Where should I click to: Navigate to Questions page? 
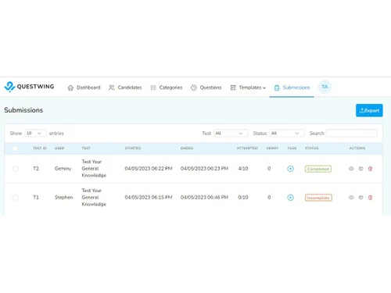tap(206, 88)
